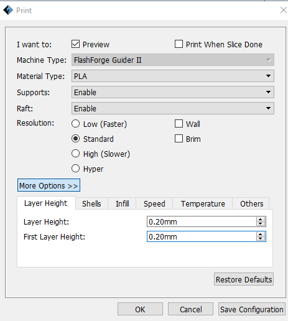Image resolution: width=288 pixels, height=321 pixels.
Task: Decrease Layer Height with down arrow
Action: click(x=261, y=224)
